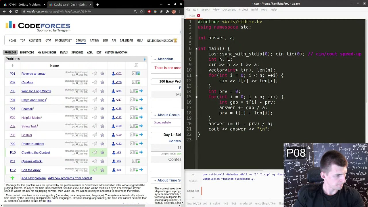
Task: Click the solved-count user icon for Helpful Maths
Action: coord(113,117)
